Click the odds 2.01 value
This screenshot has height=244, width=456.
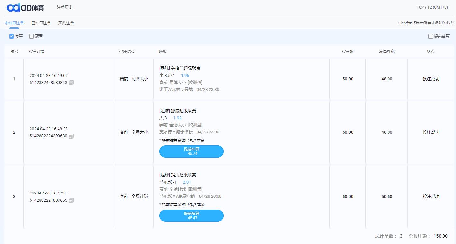[187, 182]
